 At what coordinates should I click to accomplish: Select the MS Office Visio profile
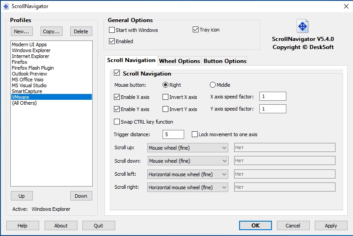point(51,80)
